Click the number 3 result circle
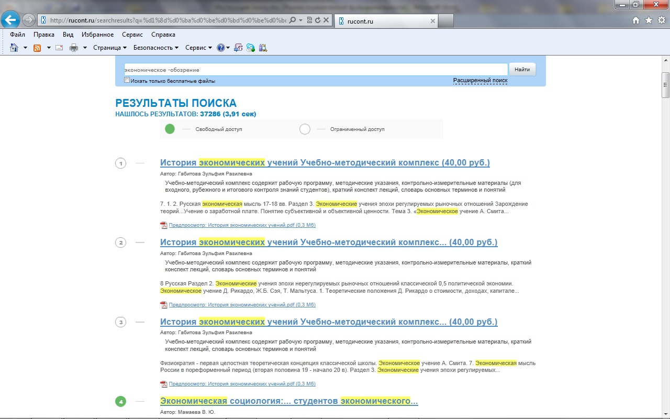 (x=121, y=322)
